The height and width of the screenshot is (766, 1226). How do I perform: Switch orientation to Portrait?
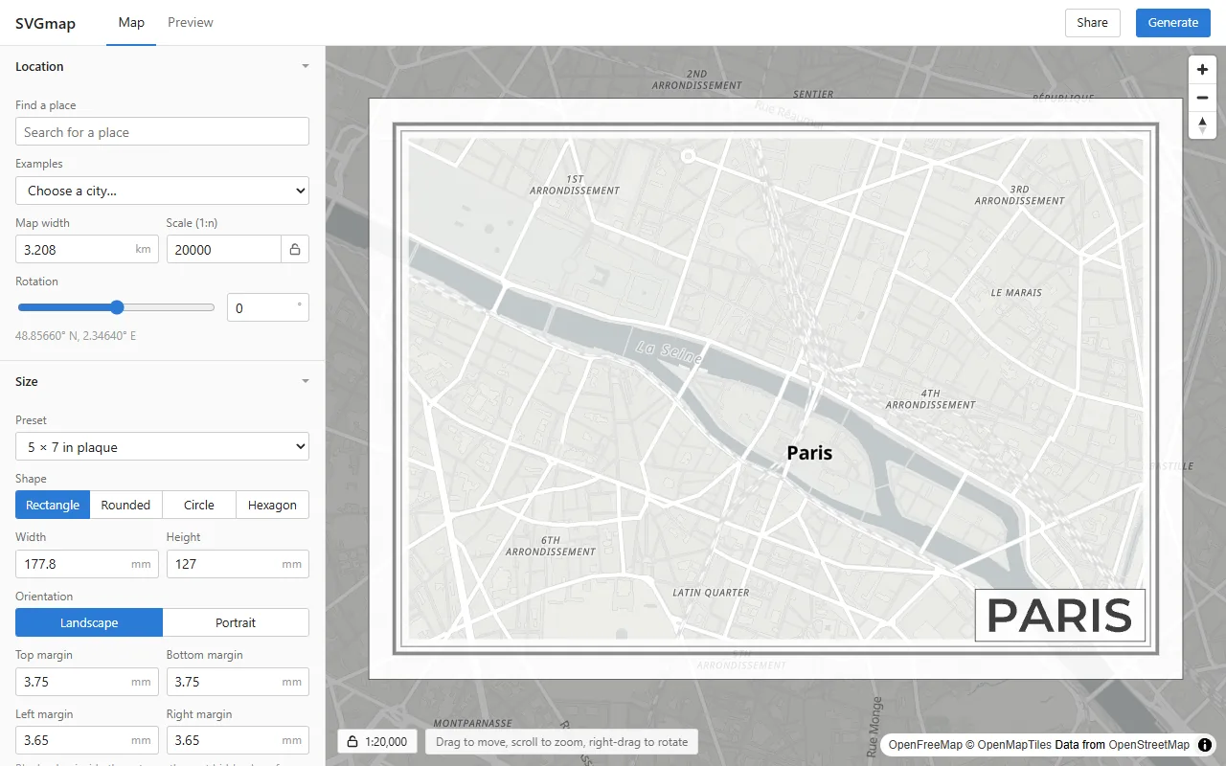coord(236,622)
